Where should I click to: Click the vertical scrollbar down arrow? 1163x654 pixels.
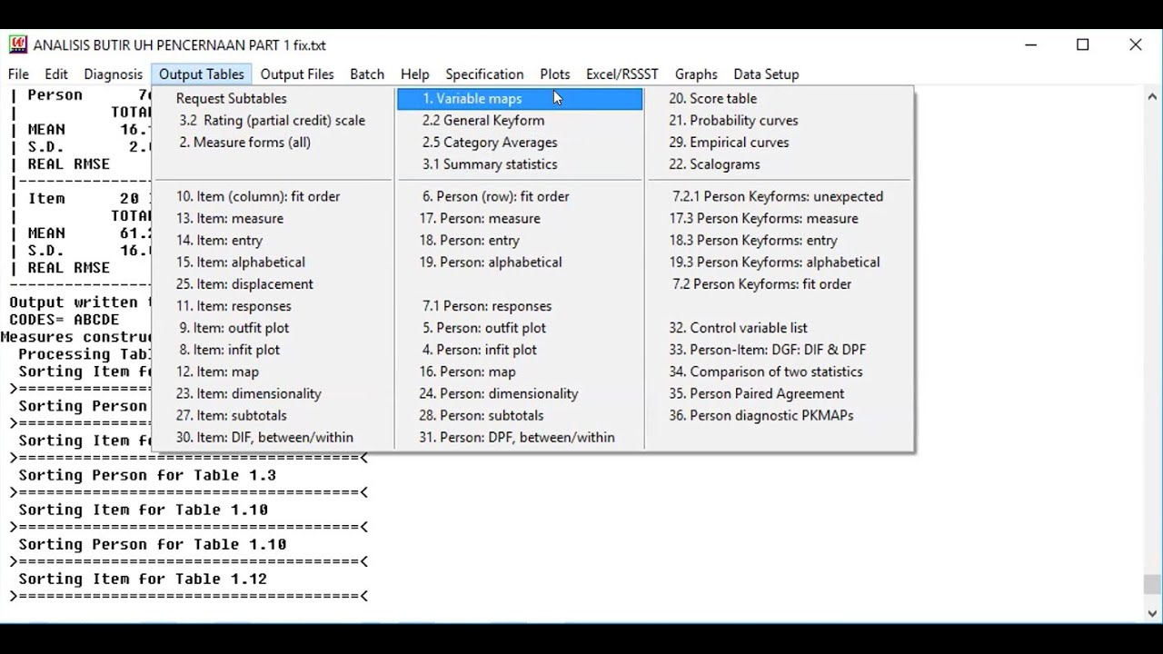pyautogui.click(x=1152, y=613)
